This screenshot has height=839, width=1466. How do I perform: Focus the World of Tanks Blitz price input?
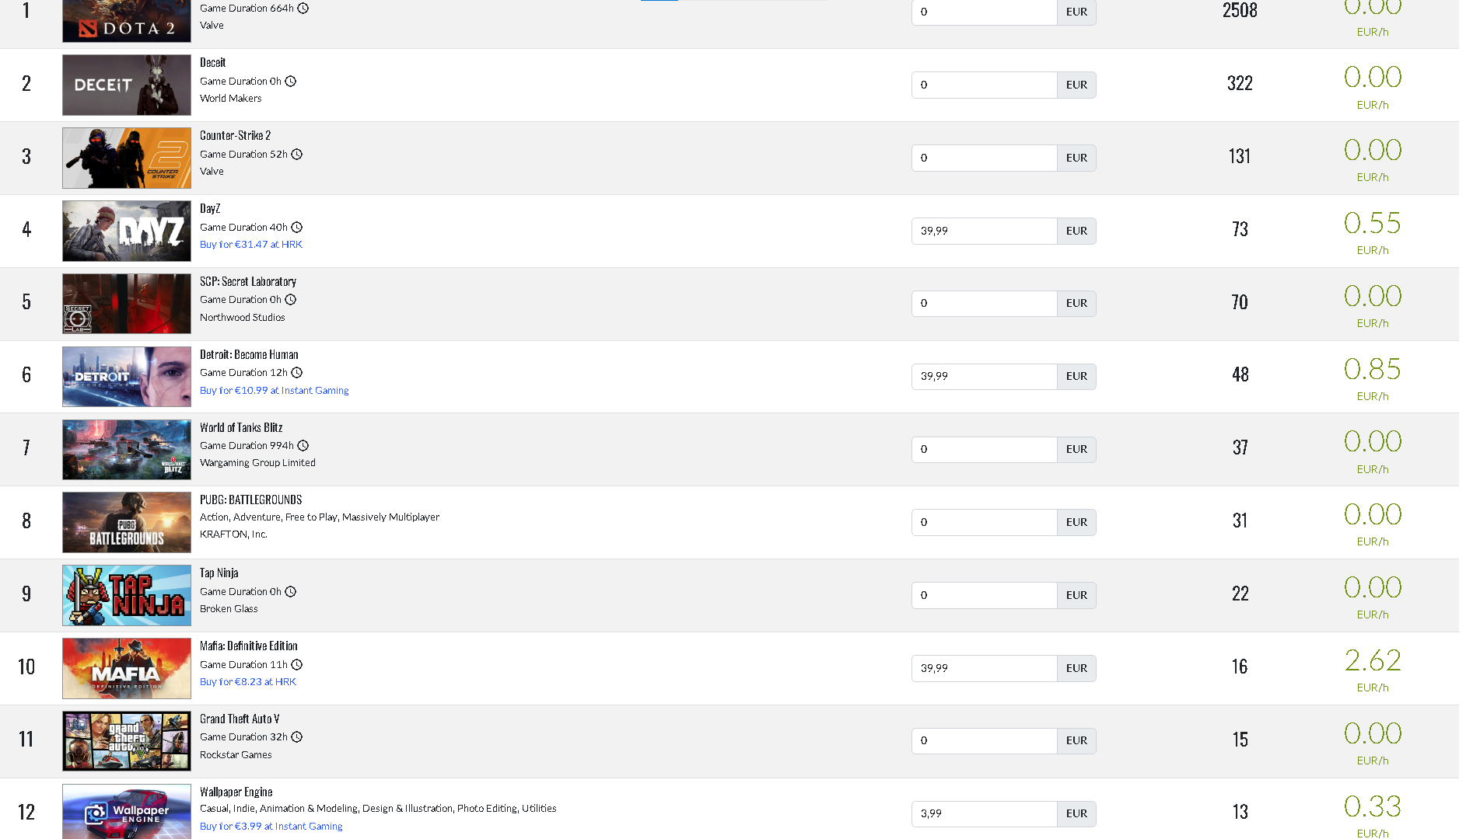tap(985, 450)
